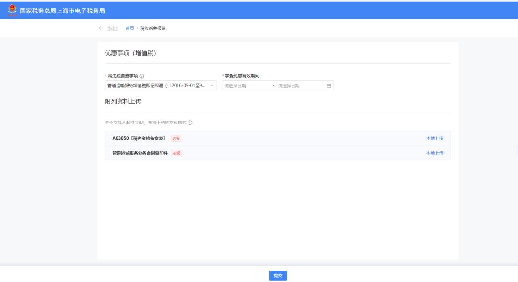Click the start date 请选择日期 field
518x282 pixels.
point(246,86)
